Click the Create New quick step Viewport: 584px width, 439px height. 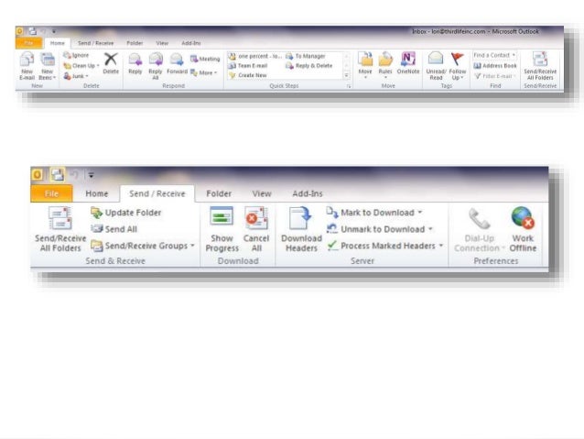pyautogui.click(x=248, y=75)
